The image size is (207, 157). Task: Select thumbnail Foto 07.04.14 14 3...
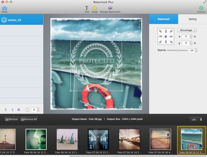(x=129, y=139)
